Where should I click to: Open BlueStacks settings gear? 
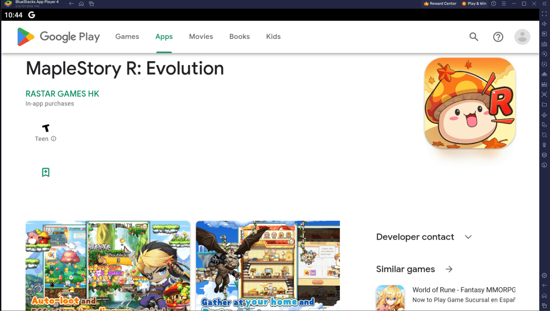point(544,275)
